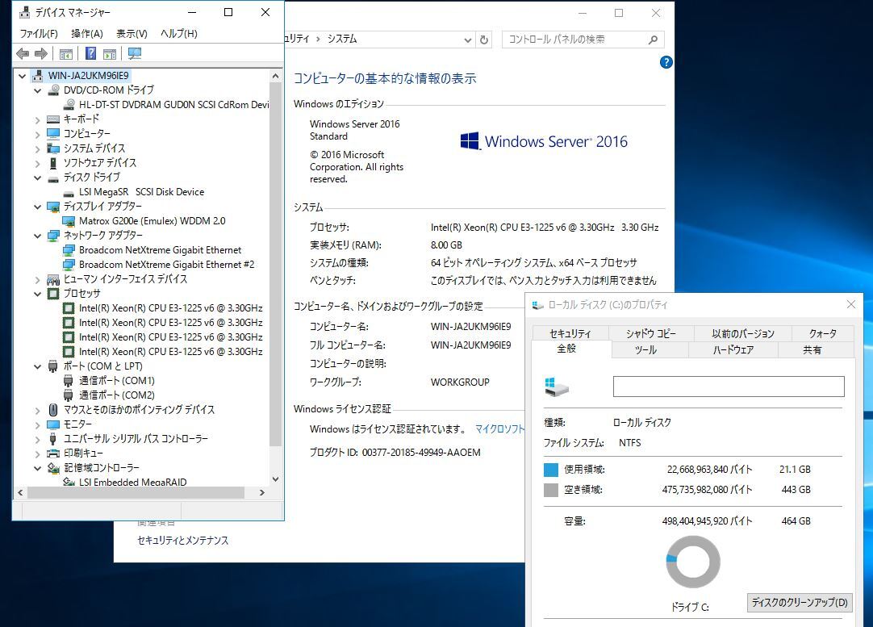Screen dimensions: 873x627
Task: Switch to the ツール tab
Action: pyautogui.click(x=650, y=349)
